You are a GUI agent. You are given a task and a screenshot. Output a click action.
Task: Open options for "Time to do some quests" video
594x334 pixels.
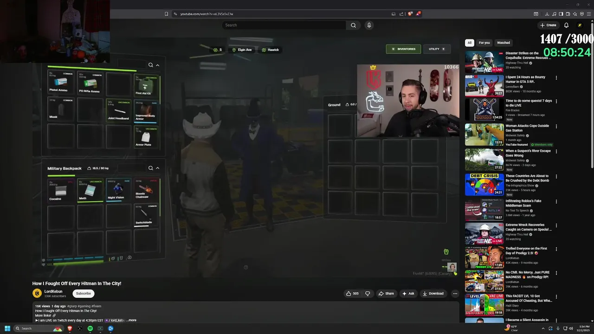(x=556, y=101)
